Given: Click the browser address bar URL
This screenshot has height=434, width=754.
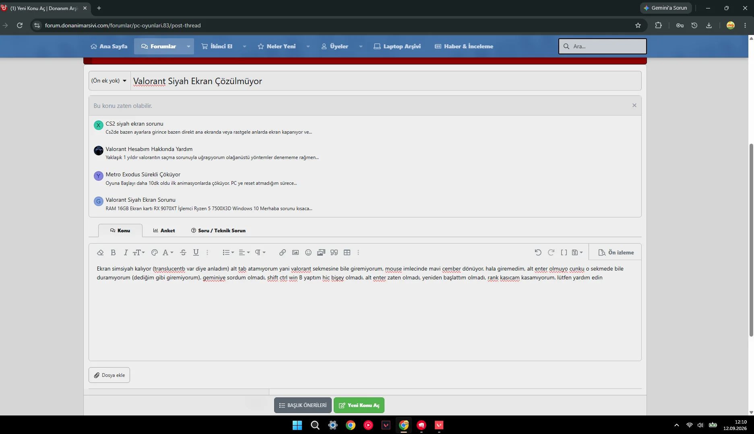Looking at the screenshot, I should pyautogui.click(x=123, y=25).
